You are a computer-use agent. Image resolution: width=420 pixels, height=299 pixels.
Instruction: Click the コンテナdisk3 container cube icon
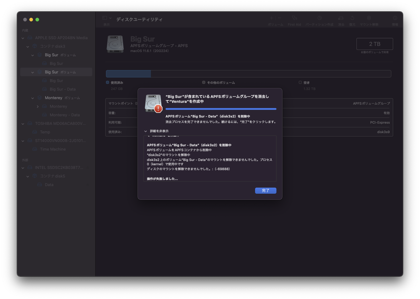[35, 46]
